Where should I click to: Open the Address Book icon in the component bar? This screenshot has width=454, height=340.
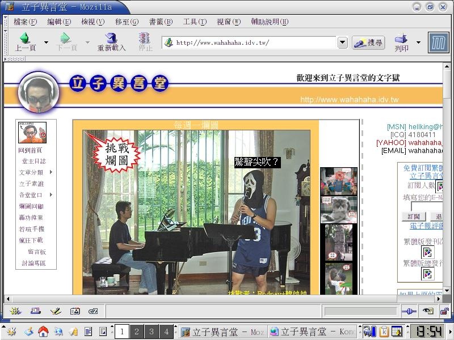(74, 311)
